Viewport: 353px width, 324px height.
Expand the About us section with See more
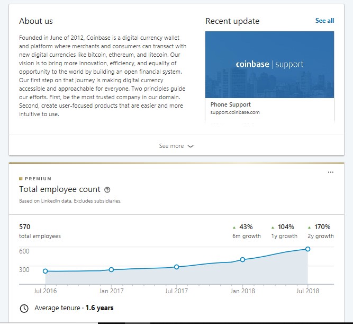(x=176, y=146)
